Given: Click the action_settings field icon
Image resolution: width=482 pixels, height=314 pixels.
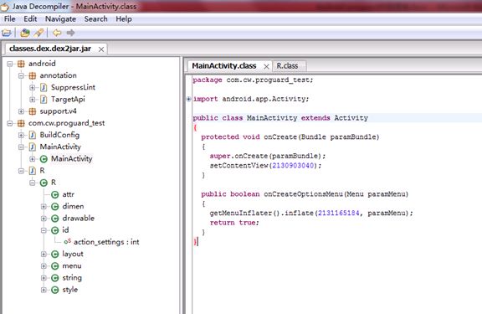Looking at the screenshot, I should coord(67,242).
